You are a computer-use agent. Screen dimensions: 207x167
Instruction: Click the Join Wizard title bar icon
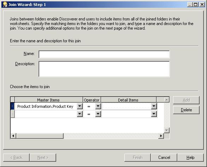[x=5, y=5]
